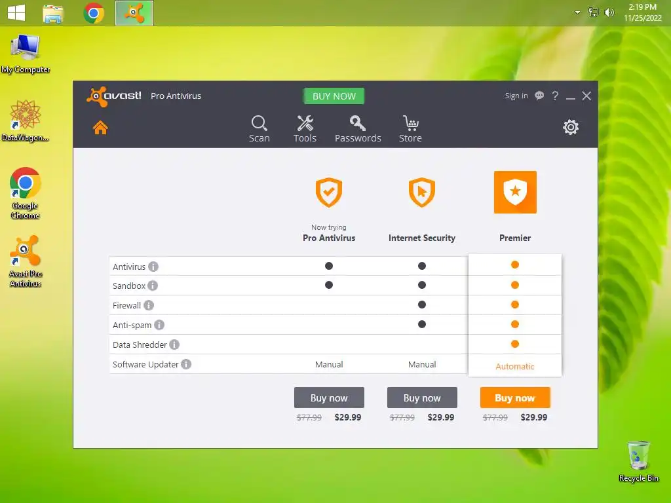Viewport: 671px width, 503px height.
Task: Open the feedback chat bubble icon
Action: click(539, 96)
